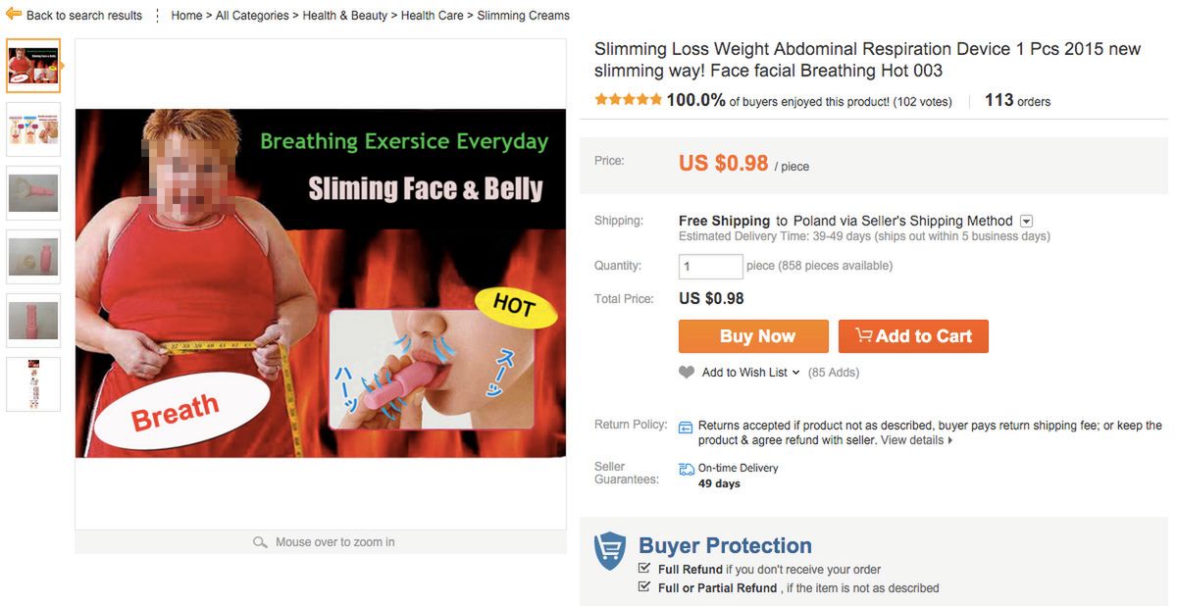Click the Buyer Protection shield icon

(610, 551)
